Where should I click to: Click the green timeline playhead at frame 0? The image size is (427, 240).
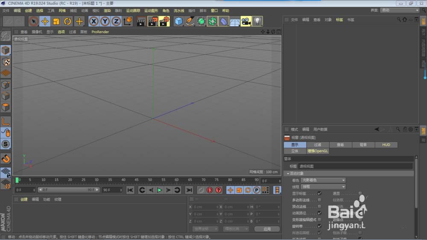tap(17, 180)
